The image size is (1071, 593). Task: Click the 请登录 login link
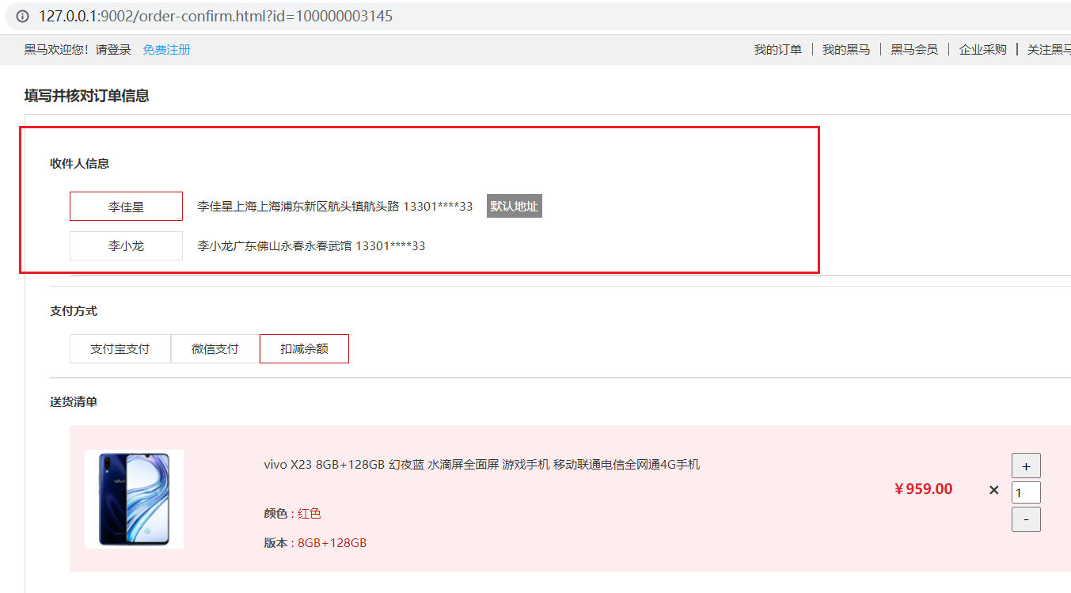[113, 50]
